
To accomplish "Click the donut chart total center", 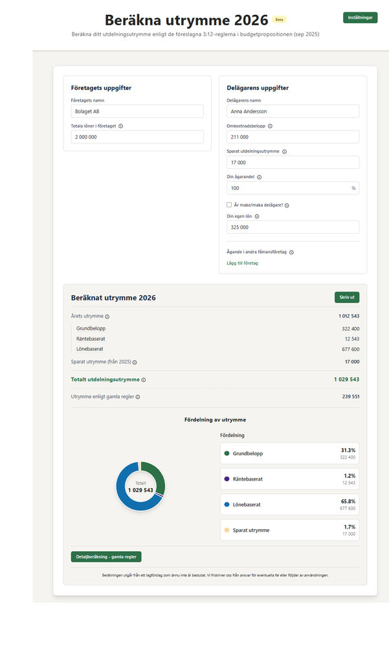I will pos(140,486).
